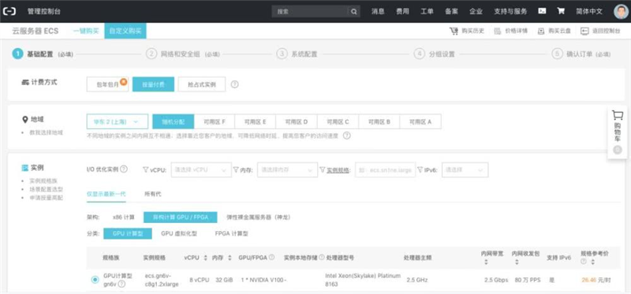This screenshot has height=294, width=631.
Task: Open the 内存 selection dropdown
Action: tap(287, 169)
